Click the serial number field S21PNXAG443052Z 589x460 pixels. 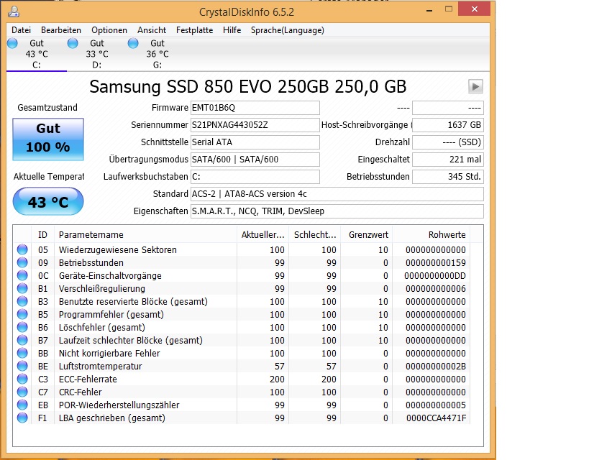click(x=255, y=125)
